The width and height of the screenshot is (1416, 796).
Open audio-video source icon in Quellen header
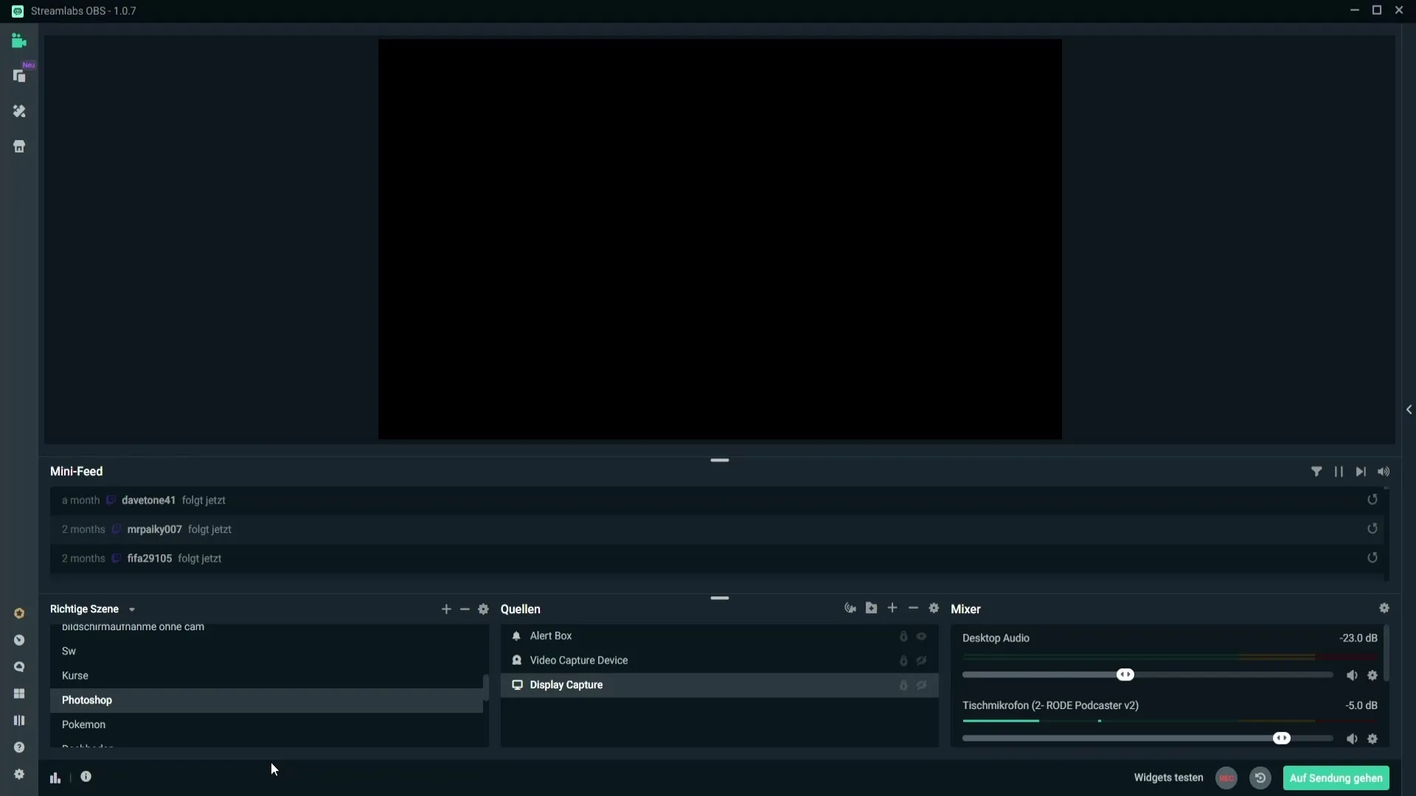point(850,608)
